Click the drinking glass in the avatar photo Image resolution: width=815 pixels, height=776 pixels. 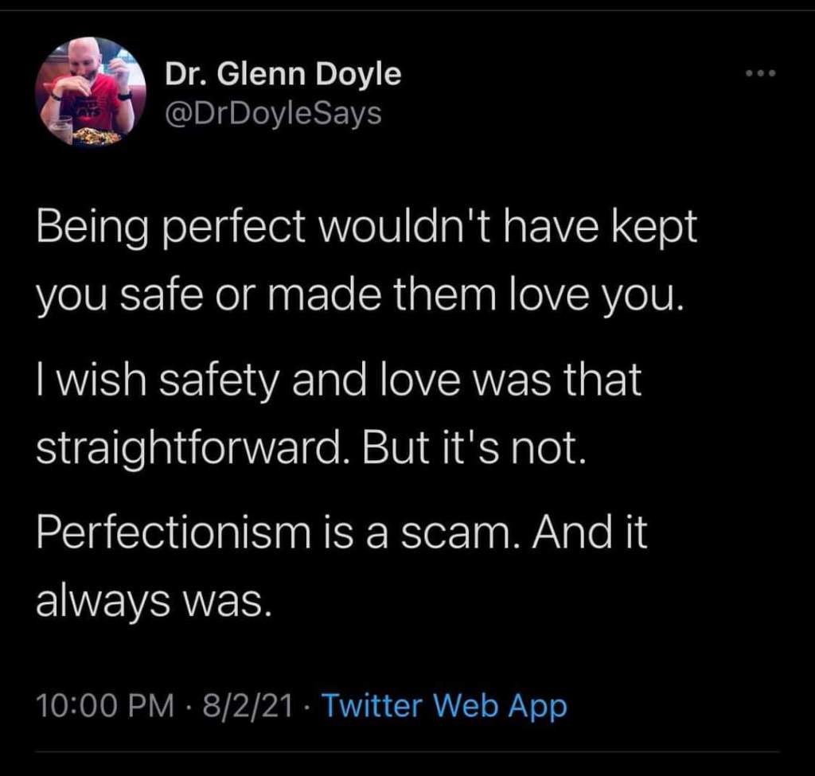pos(61,128)
